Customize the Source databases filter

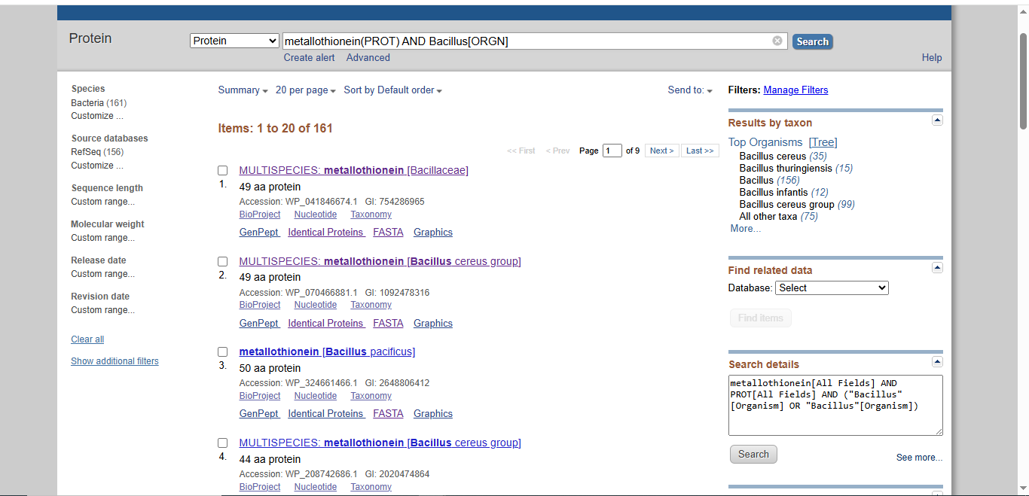96,166
